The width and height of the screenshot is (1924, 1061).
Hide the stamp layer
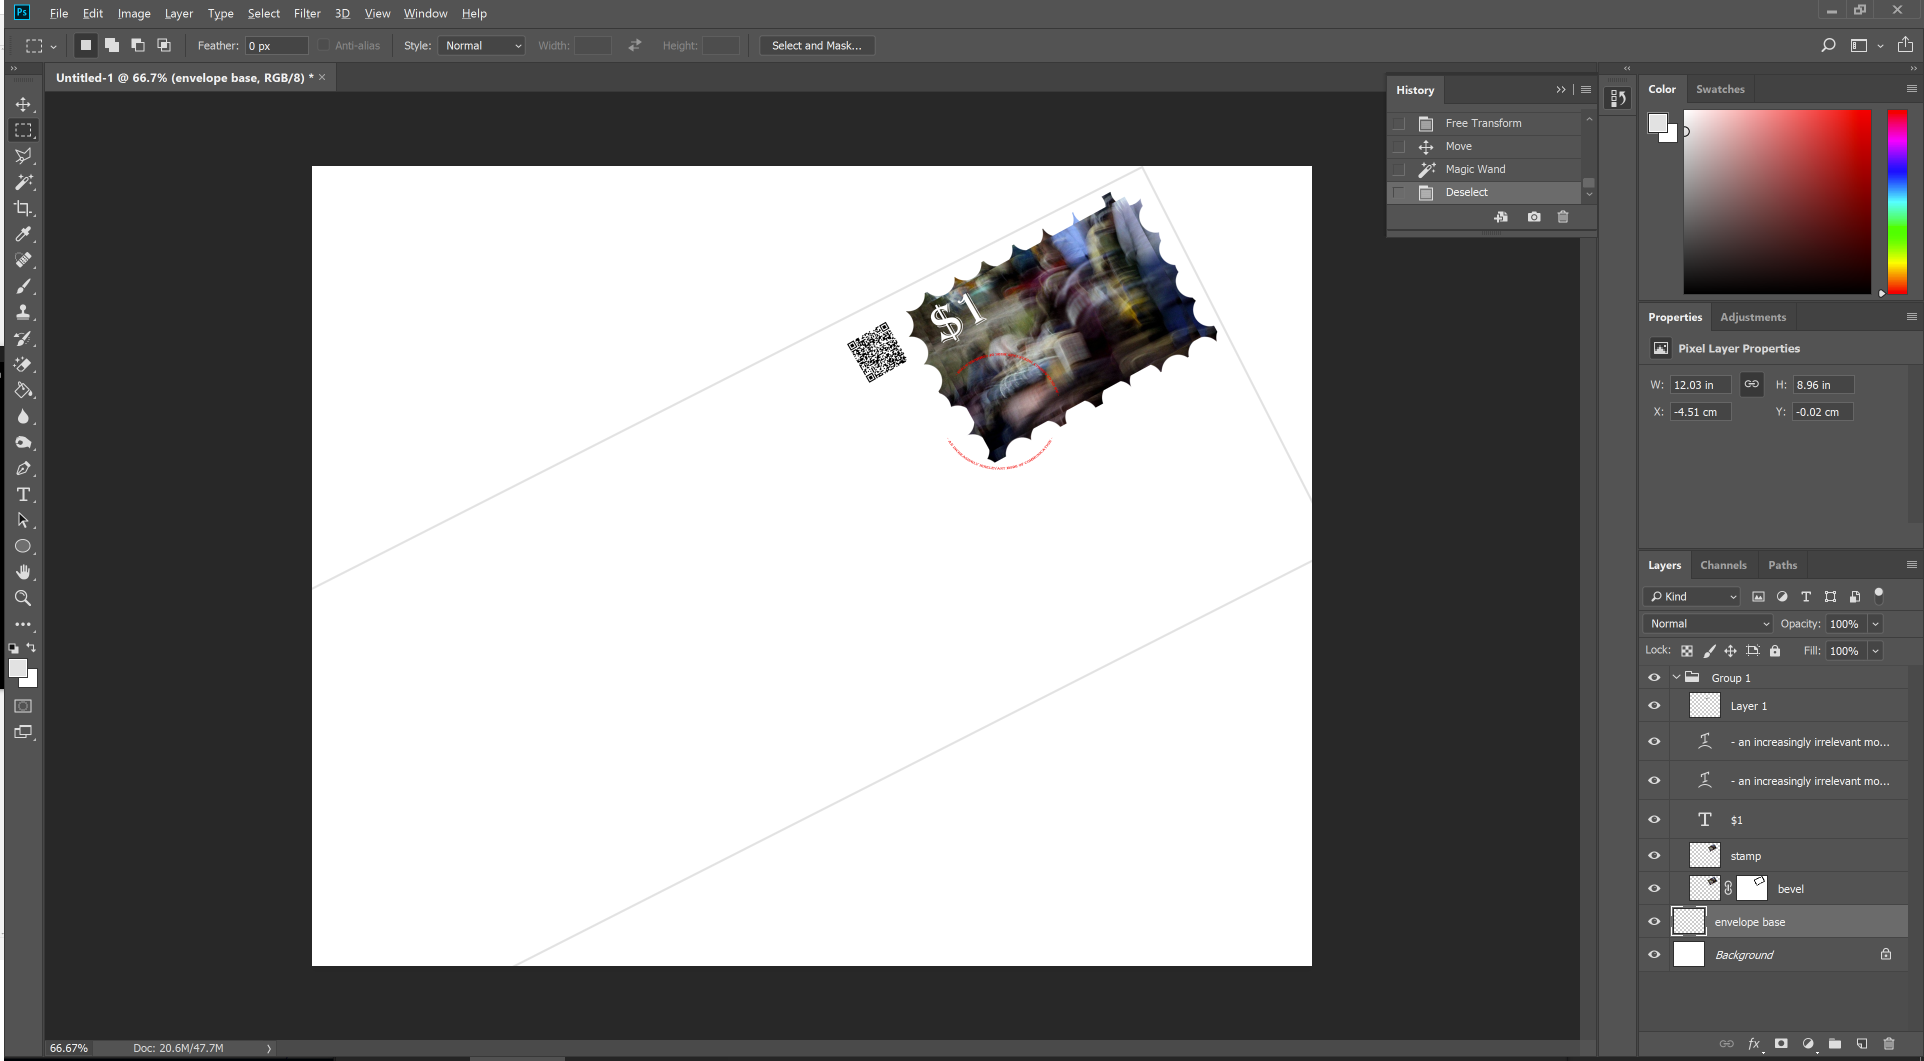tap(1654, 855)
